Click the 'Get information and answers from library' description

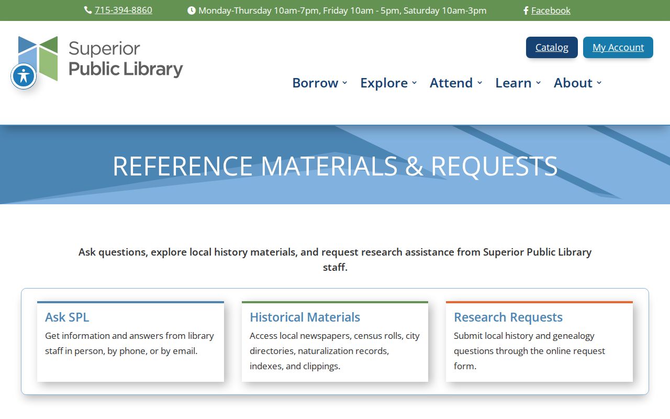(x=129, y=343)
